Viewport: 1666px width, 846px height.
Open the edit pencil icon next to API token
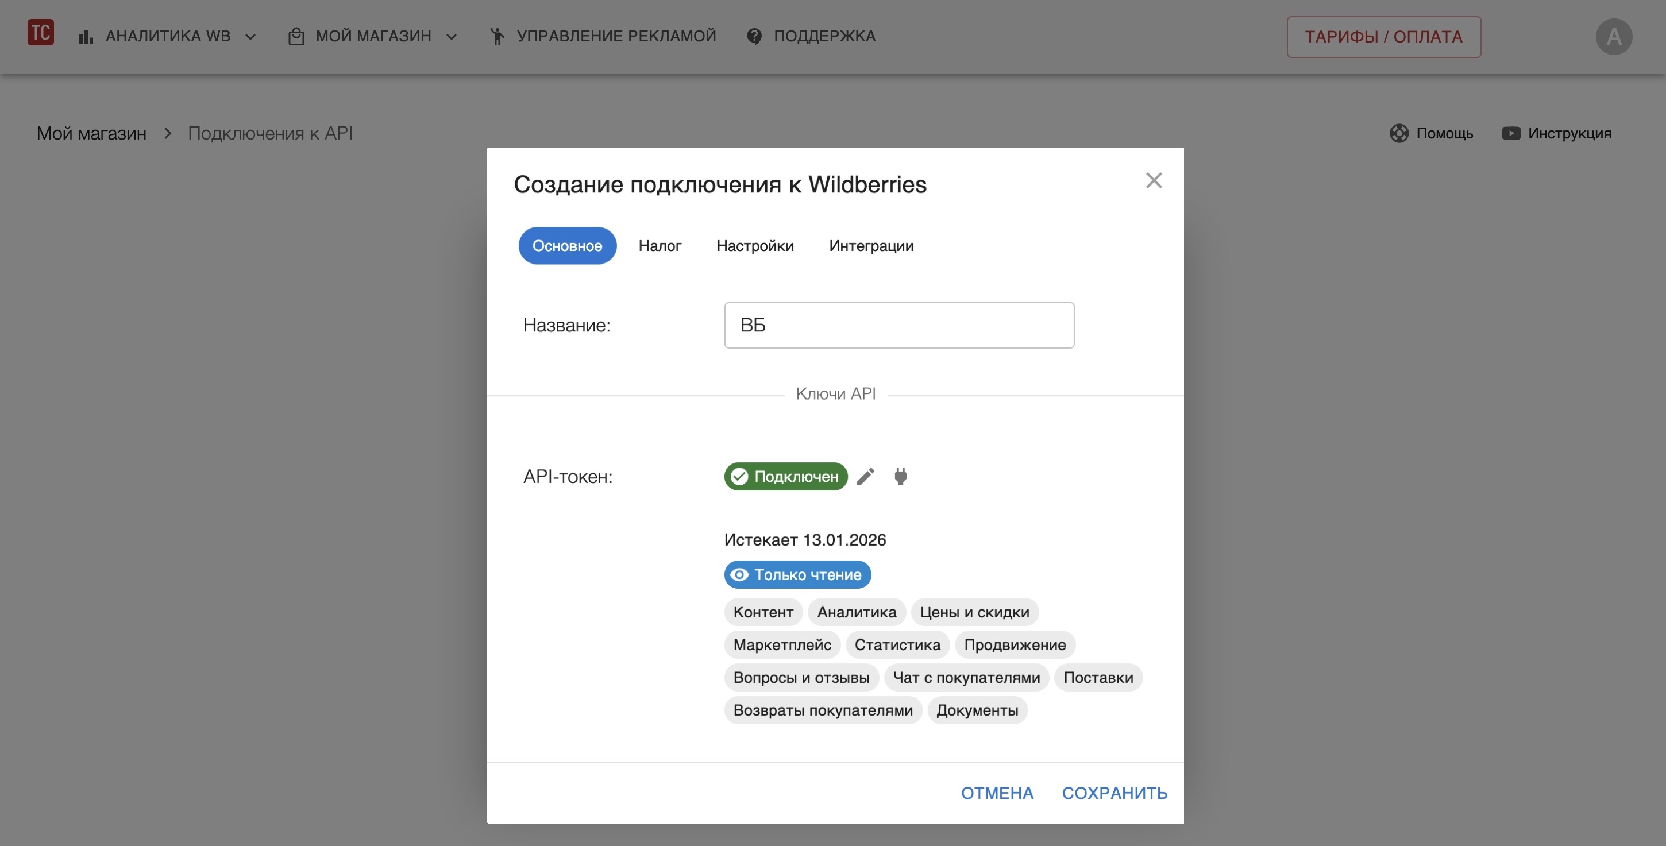(865, 477)
